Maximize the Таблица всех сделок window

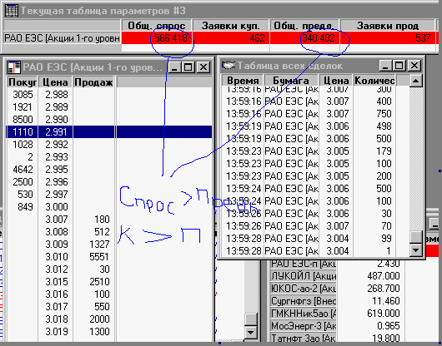(x=399, y=66)
